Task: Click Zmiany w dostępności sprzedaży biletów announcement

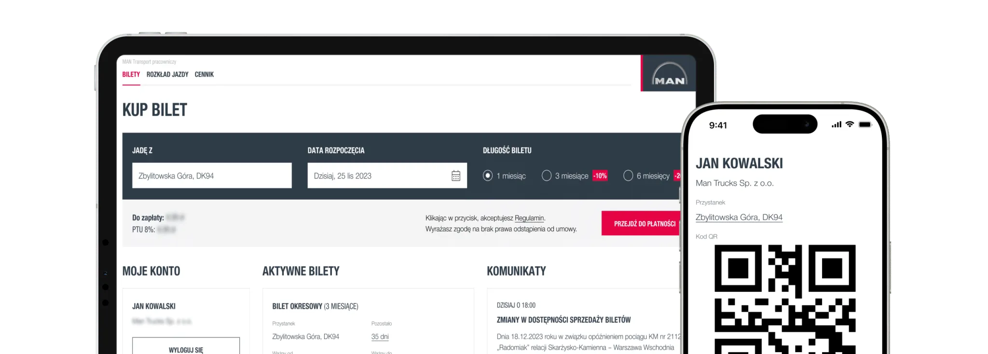Action: coord(563,320)
